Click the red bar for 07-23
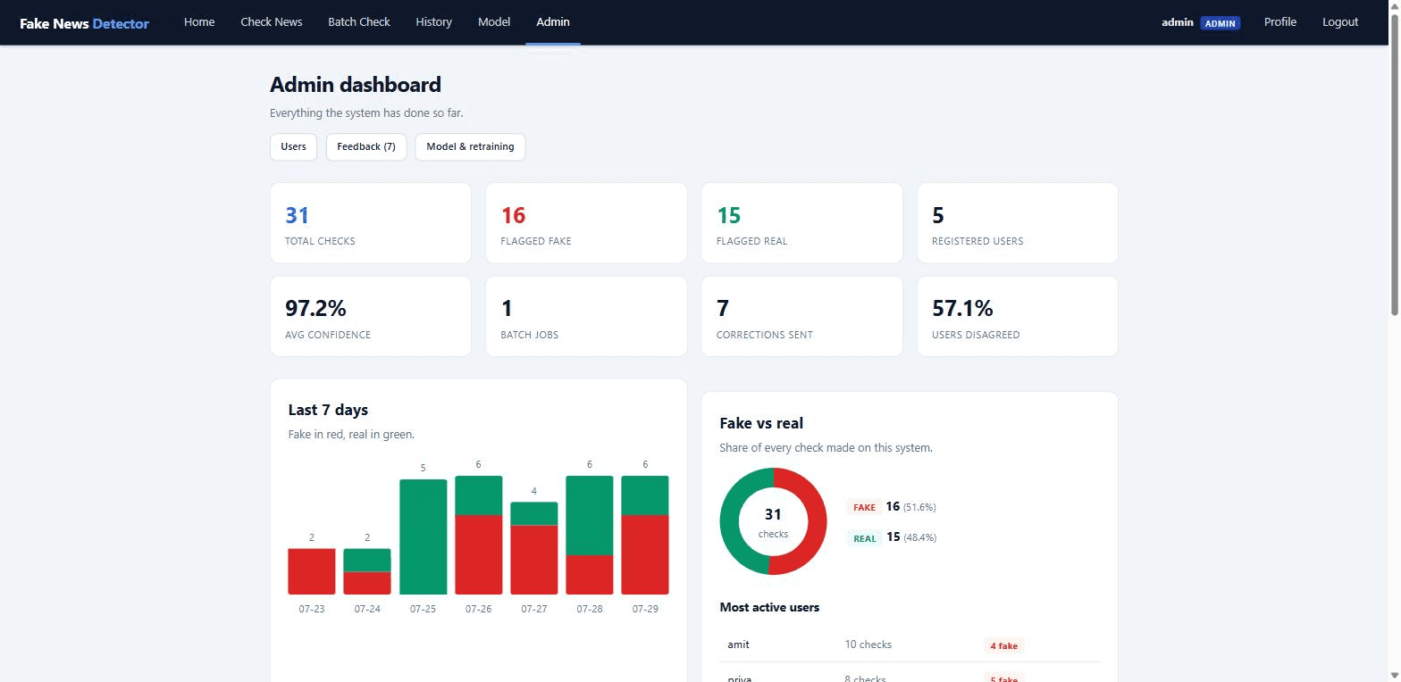This screenshot has width=1401, height=682. pyautogui.click(x=312, y=571)
